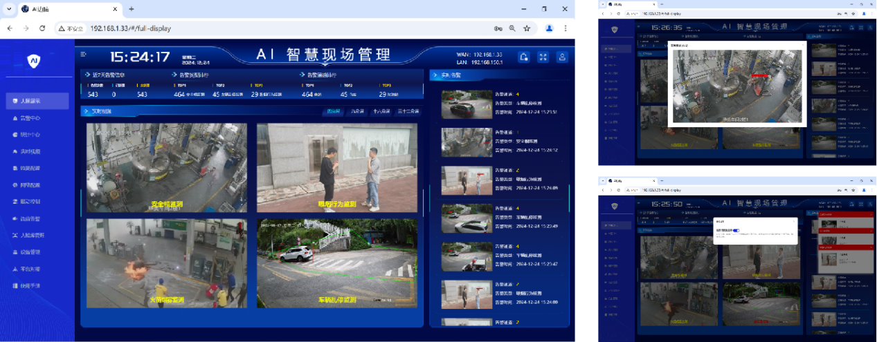The width and height of the screenshot is (877, 342).
Task: Enter fullscreen using the dashboard expand icon
Action: click(x=543, y=57)
